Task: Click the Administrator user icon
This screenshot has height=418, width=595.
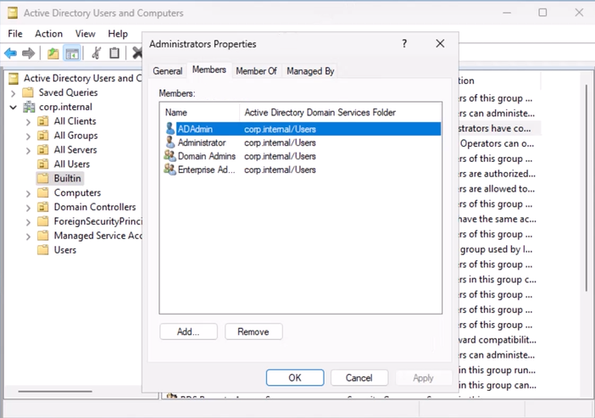Action: pos(170,142)
